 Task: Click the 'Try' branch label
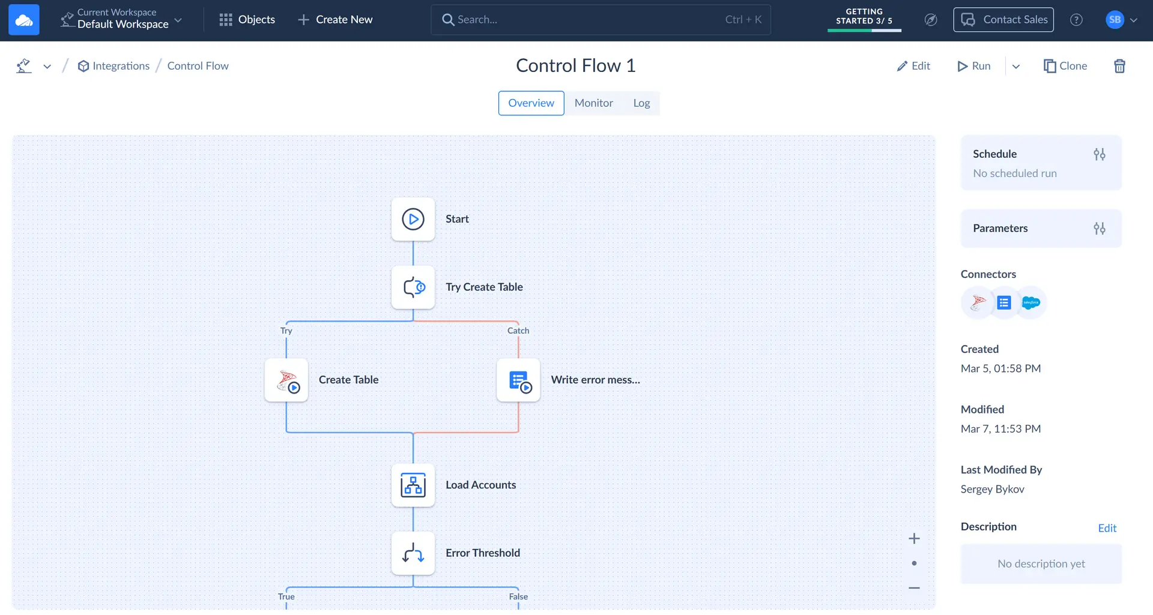click(x=286, y=331)
